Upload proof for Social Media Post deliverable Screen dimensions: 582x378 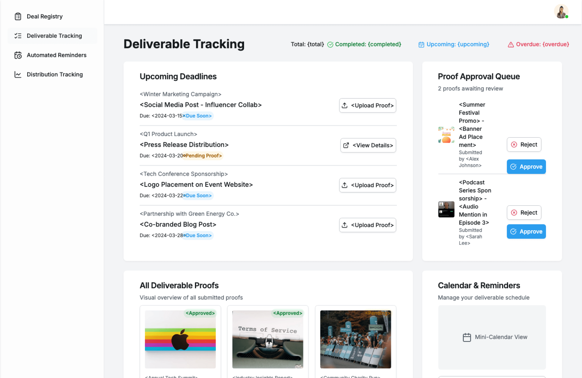coord(367,105)
